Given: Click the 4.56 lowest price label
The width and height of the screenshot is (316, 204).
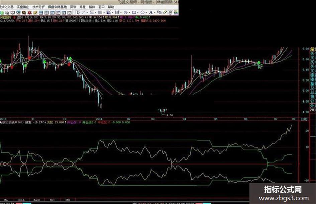Looking at the screenshot, I should pyautogui.click(x=170, y=115).
